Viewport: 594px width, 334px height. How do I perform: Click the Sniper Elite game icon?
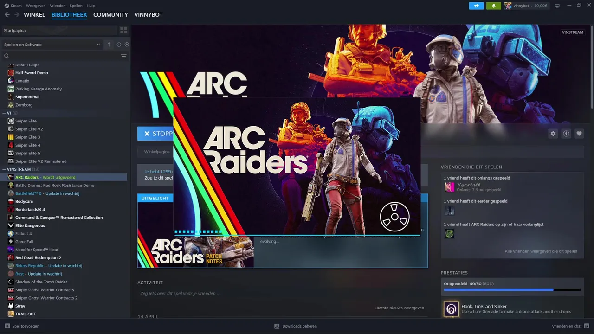pos(11,121)
